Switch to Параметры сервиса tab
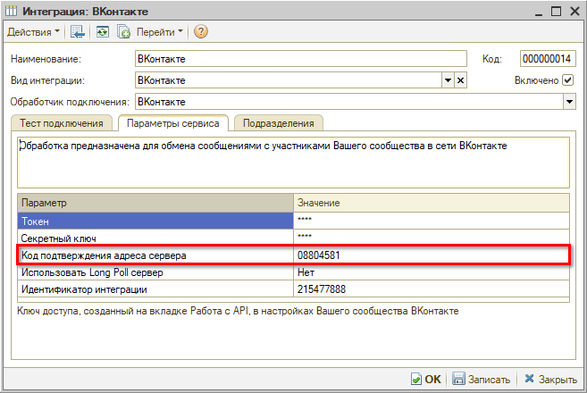This screenshot has width=587, height=393. point(173,123)
